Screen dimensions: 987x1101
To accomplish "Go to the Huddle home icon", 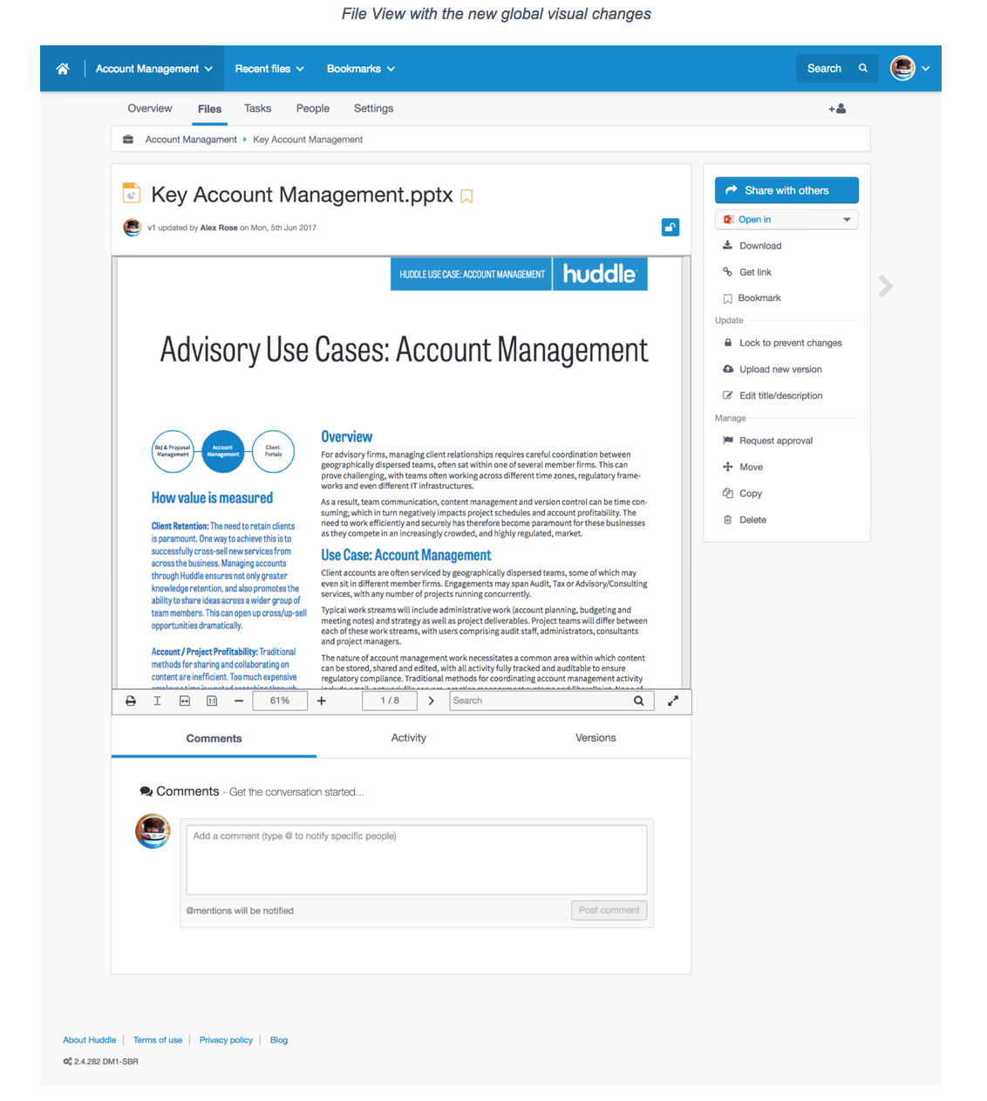I will tap(63, 69).
